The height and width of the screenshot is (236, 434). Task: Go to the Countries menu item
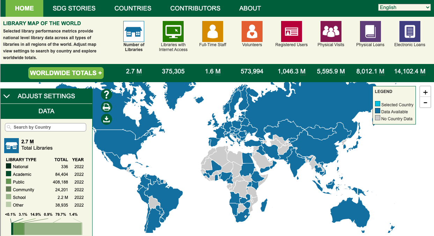(133, 8)
